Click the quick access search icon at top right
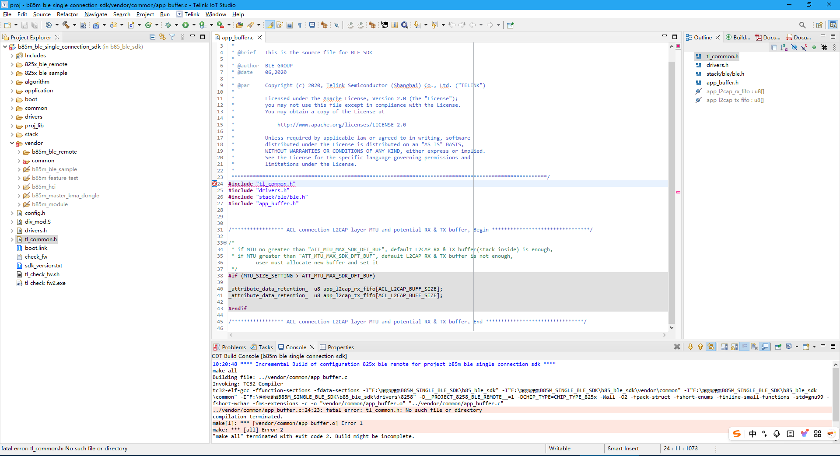Viewport: 840px width, 456px height. point(802,25)
